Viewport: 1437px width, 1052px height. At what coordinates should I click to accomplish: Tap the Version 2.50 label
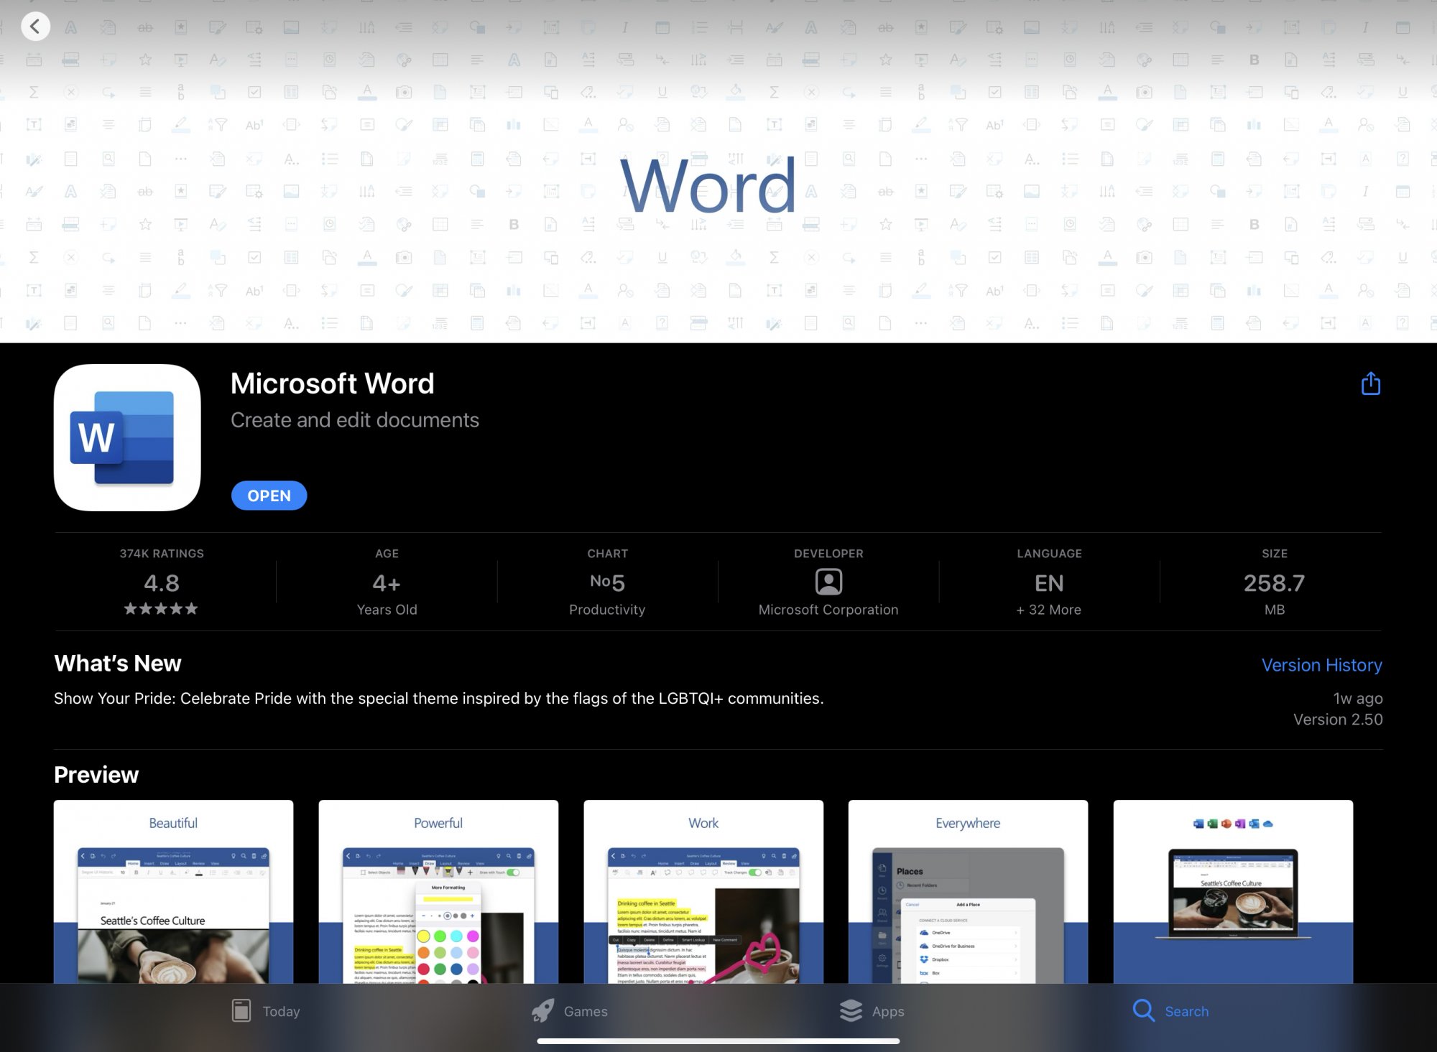[x=1338, y=720]
